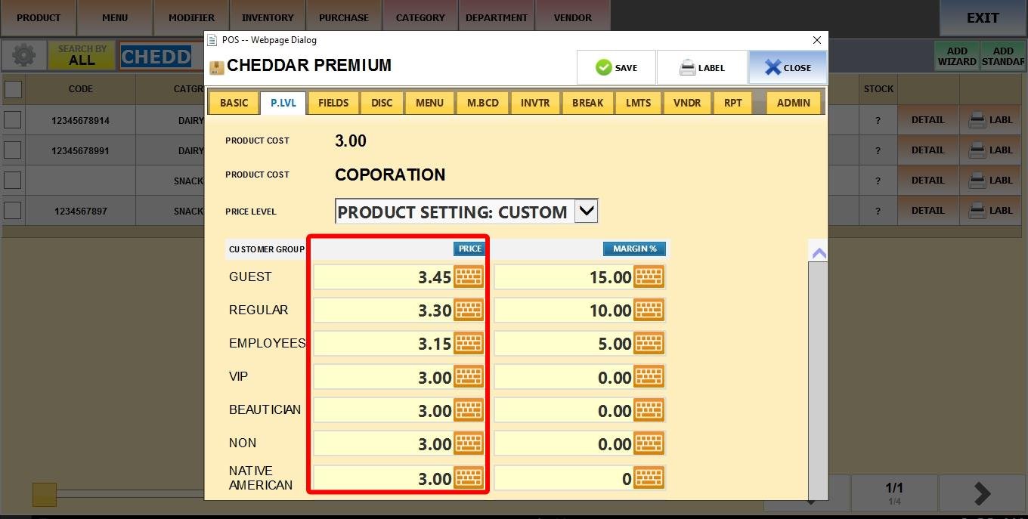Click the GUEST price input field

(x=383, y=277)
